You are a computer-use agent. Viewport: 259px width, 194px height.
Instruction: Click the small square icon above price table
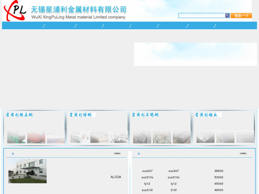tap(139, 154)
